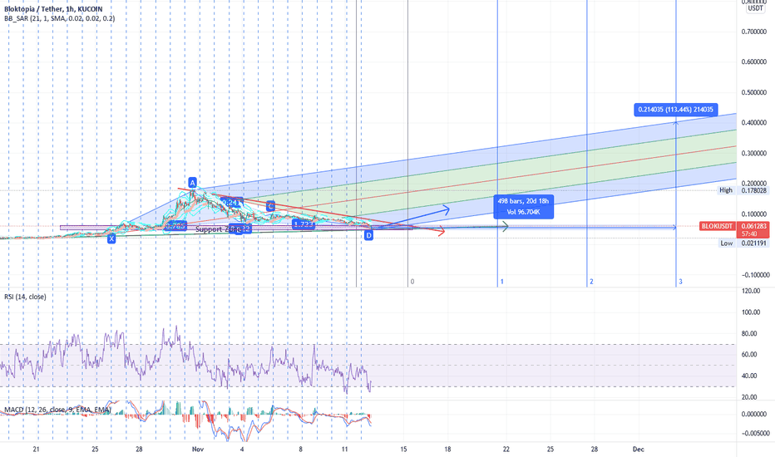
Task: Click the 0.400000 price axis value
Action: pos(753,122)
